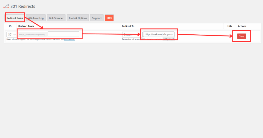Click the empty Redirect From input field
The image size is (263, 138).
[63, 34]
